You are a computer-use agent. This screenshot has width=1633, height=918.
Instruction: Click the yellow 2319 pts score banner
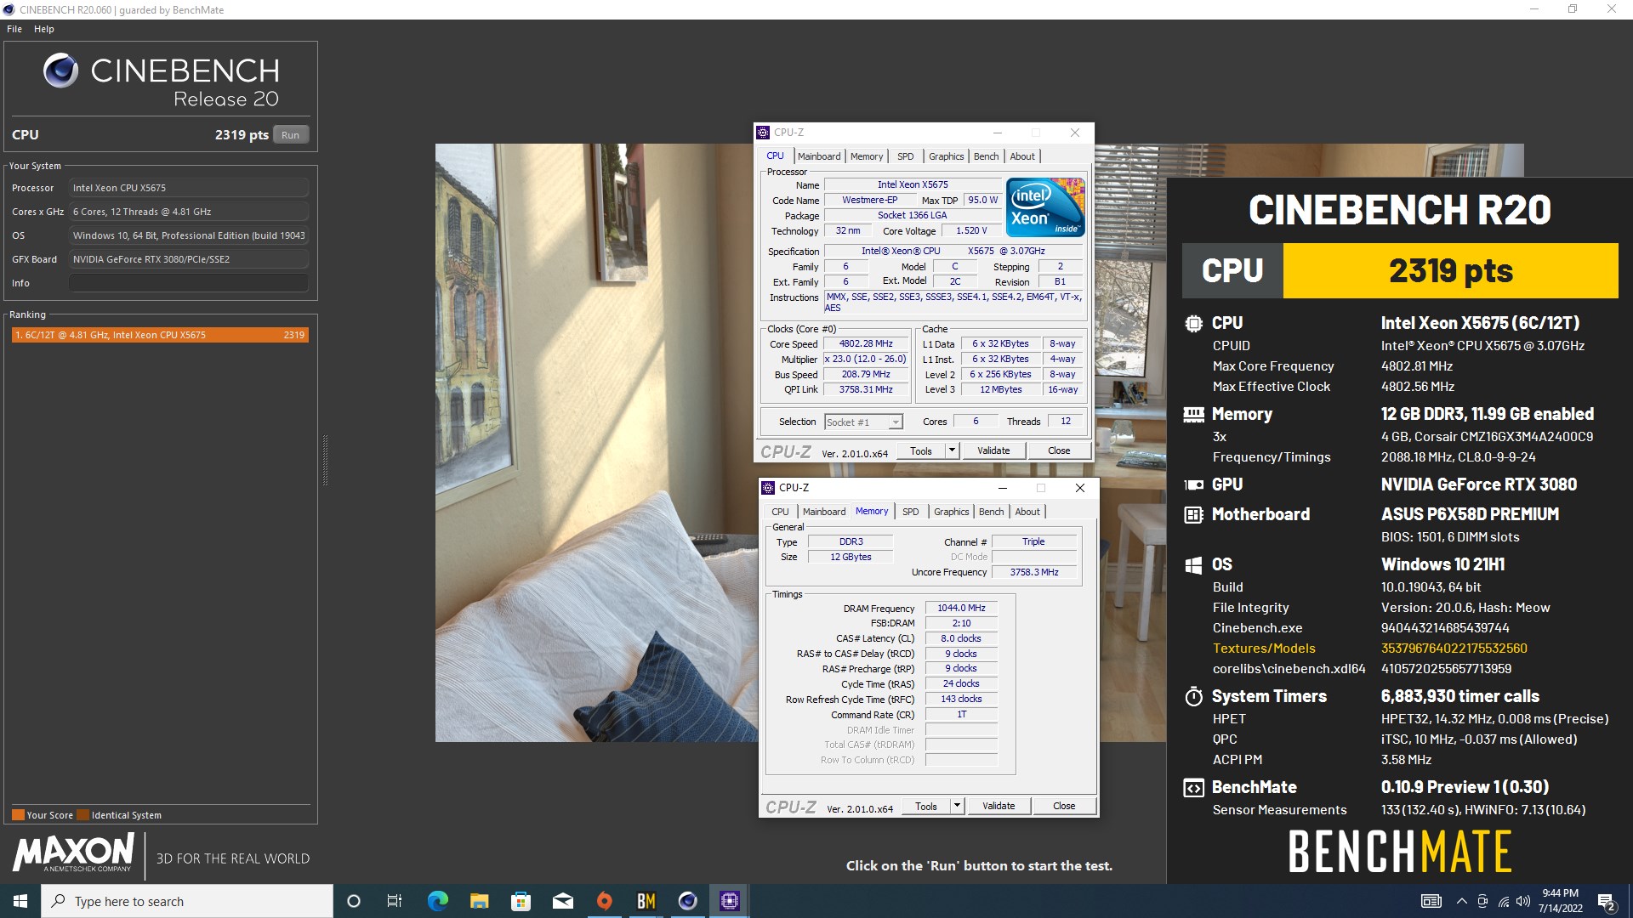[x=1450, y=270]
